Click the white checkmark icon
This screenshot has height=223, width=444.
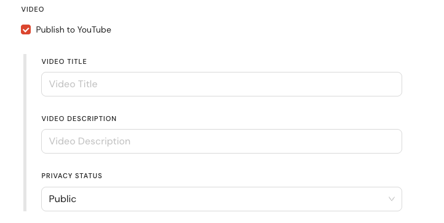[26, 29]
